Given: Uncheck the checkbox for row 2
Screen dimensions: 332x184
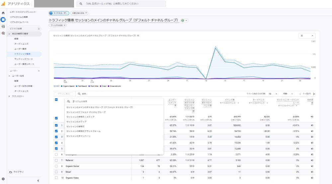Looking at the screenshot, I should pyautogui.click(x=56, y=131).
